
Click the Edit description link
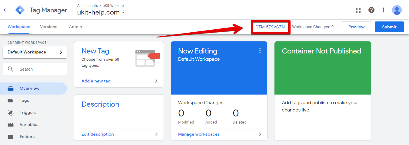[98, 134]
